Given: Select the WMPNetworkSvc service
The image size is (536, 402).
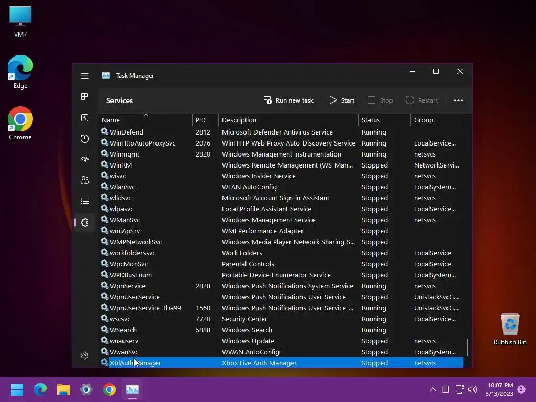Looking at the screenshot, I should tap(281, 242).
